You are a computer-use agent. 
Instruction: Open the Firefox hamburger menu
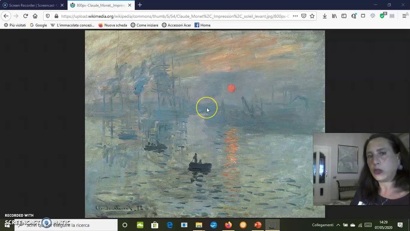[x=404, y=16]
